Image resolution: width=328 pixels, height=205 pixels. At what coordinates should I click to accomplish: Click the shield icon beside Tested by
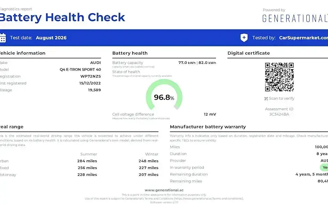244,38
